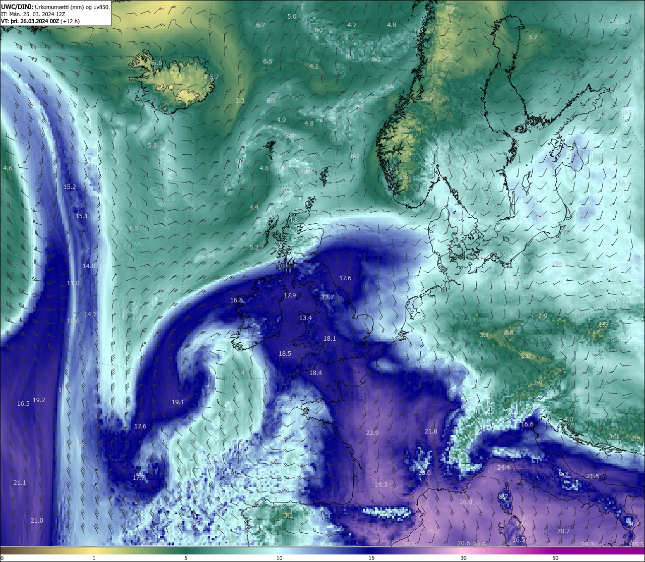Click the map value '5.2' west of Scotland
This screenshot has height=562, width=645.
(x=254, y=247)
